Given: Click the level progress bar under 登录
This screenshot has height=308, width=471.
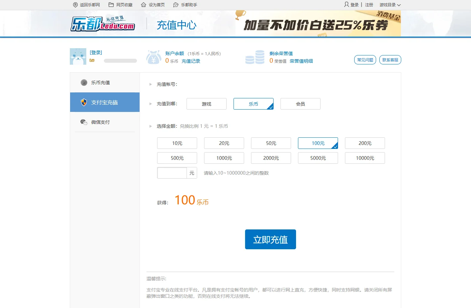Looking at the screenshot, I should pos(120,61).
